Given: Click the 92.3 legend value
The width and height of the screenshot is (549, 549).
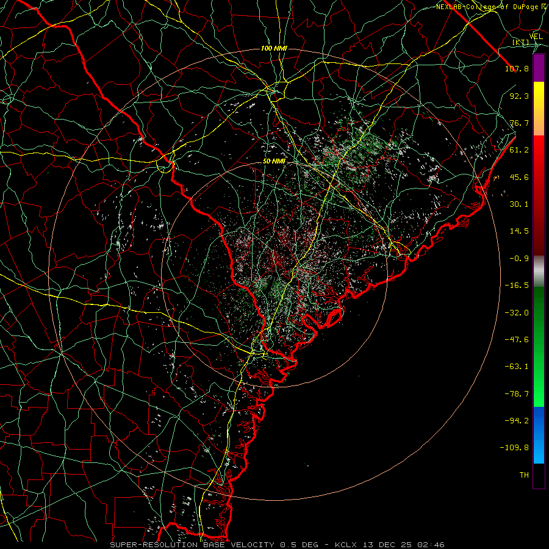Looking at the screenshot, I should [x=519, y=96].
